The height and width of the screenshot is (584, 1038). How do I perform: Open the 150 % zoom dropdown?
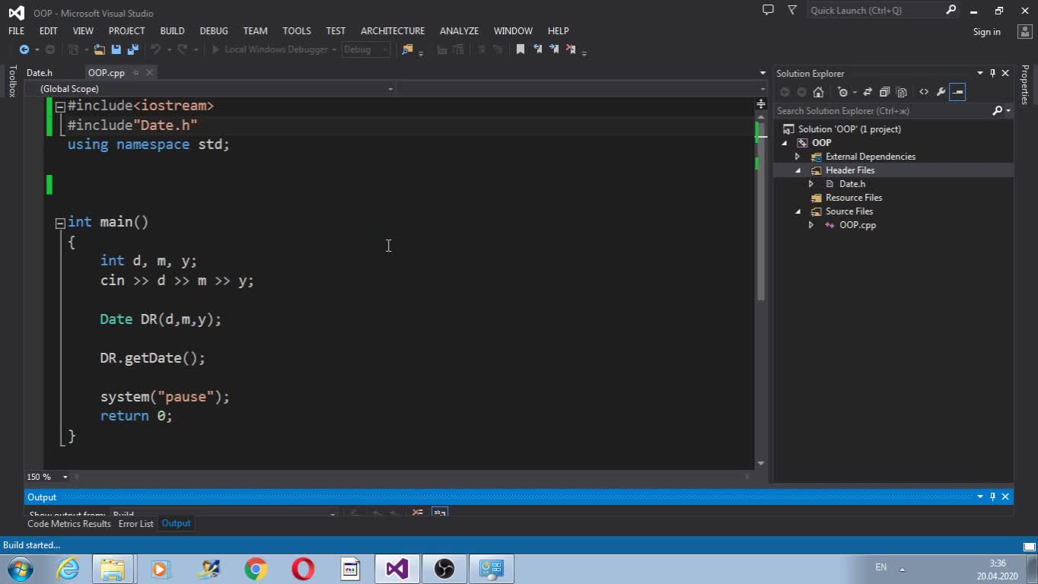coord(65,477)
